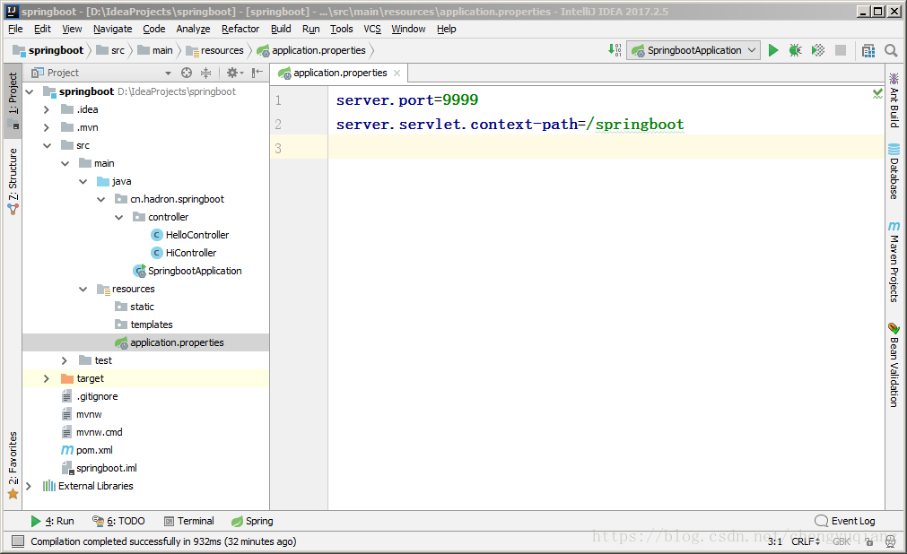
Task: Expand External Libraries node
Action: pyautogui.click(x=29, y=486)
